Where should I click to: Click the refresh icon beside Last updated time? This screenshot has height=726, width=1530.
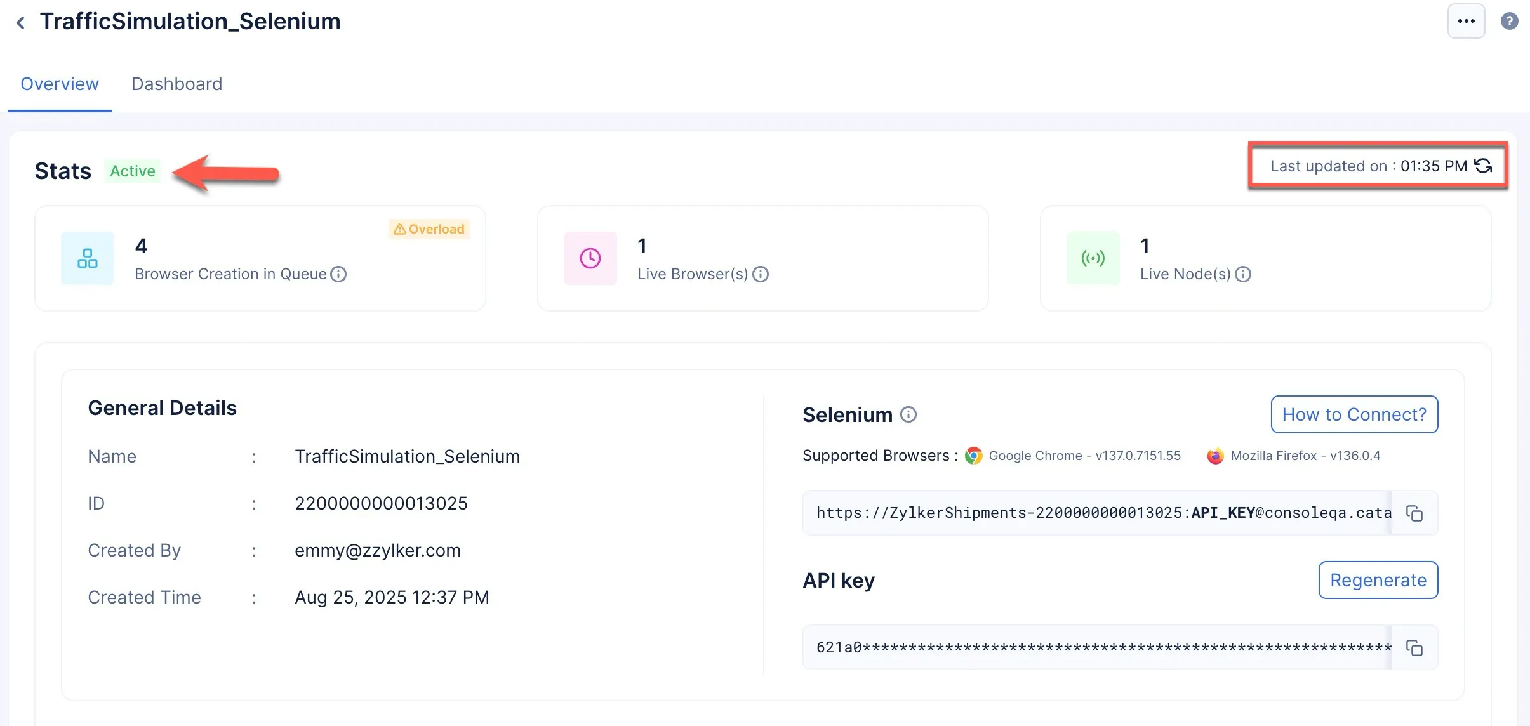pos(1484,166)
